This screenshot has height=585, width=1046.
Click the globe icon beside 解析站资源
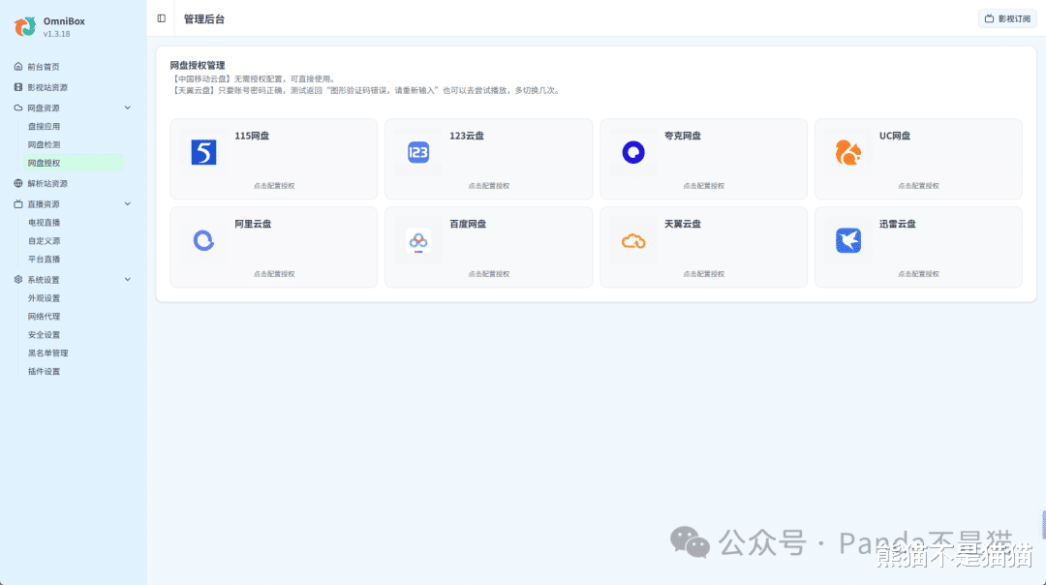(x=18, y=183)
